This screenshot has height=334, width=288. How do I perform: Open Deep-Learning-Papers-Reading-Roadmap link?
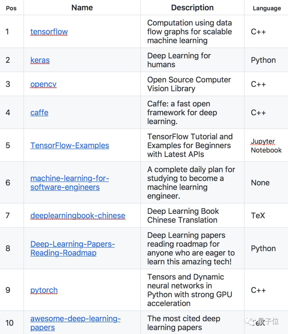[x=73, y=248]
